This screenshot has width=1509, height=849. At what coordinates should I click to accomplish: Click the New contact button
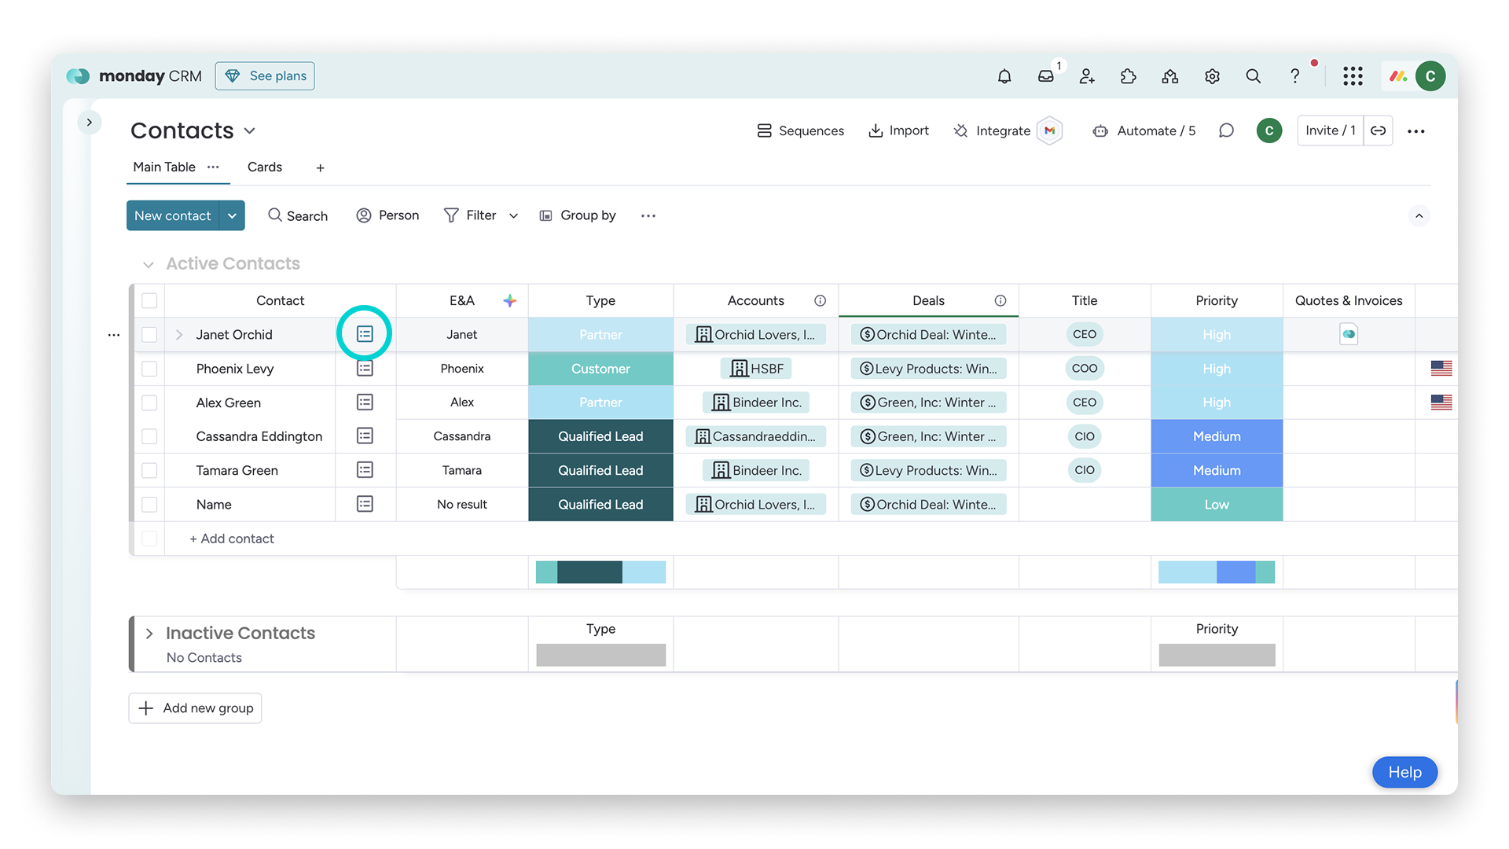click(x=173, y=215)
